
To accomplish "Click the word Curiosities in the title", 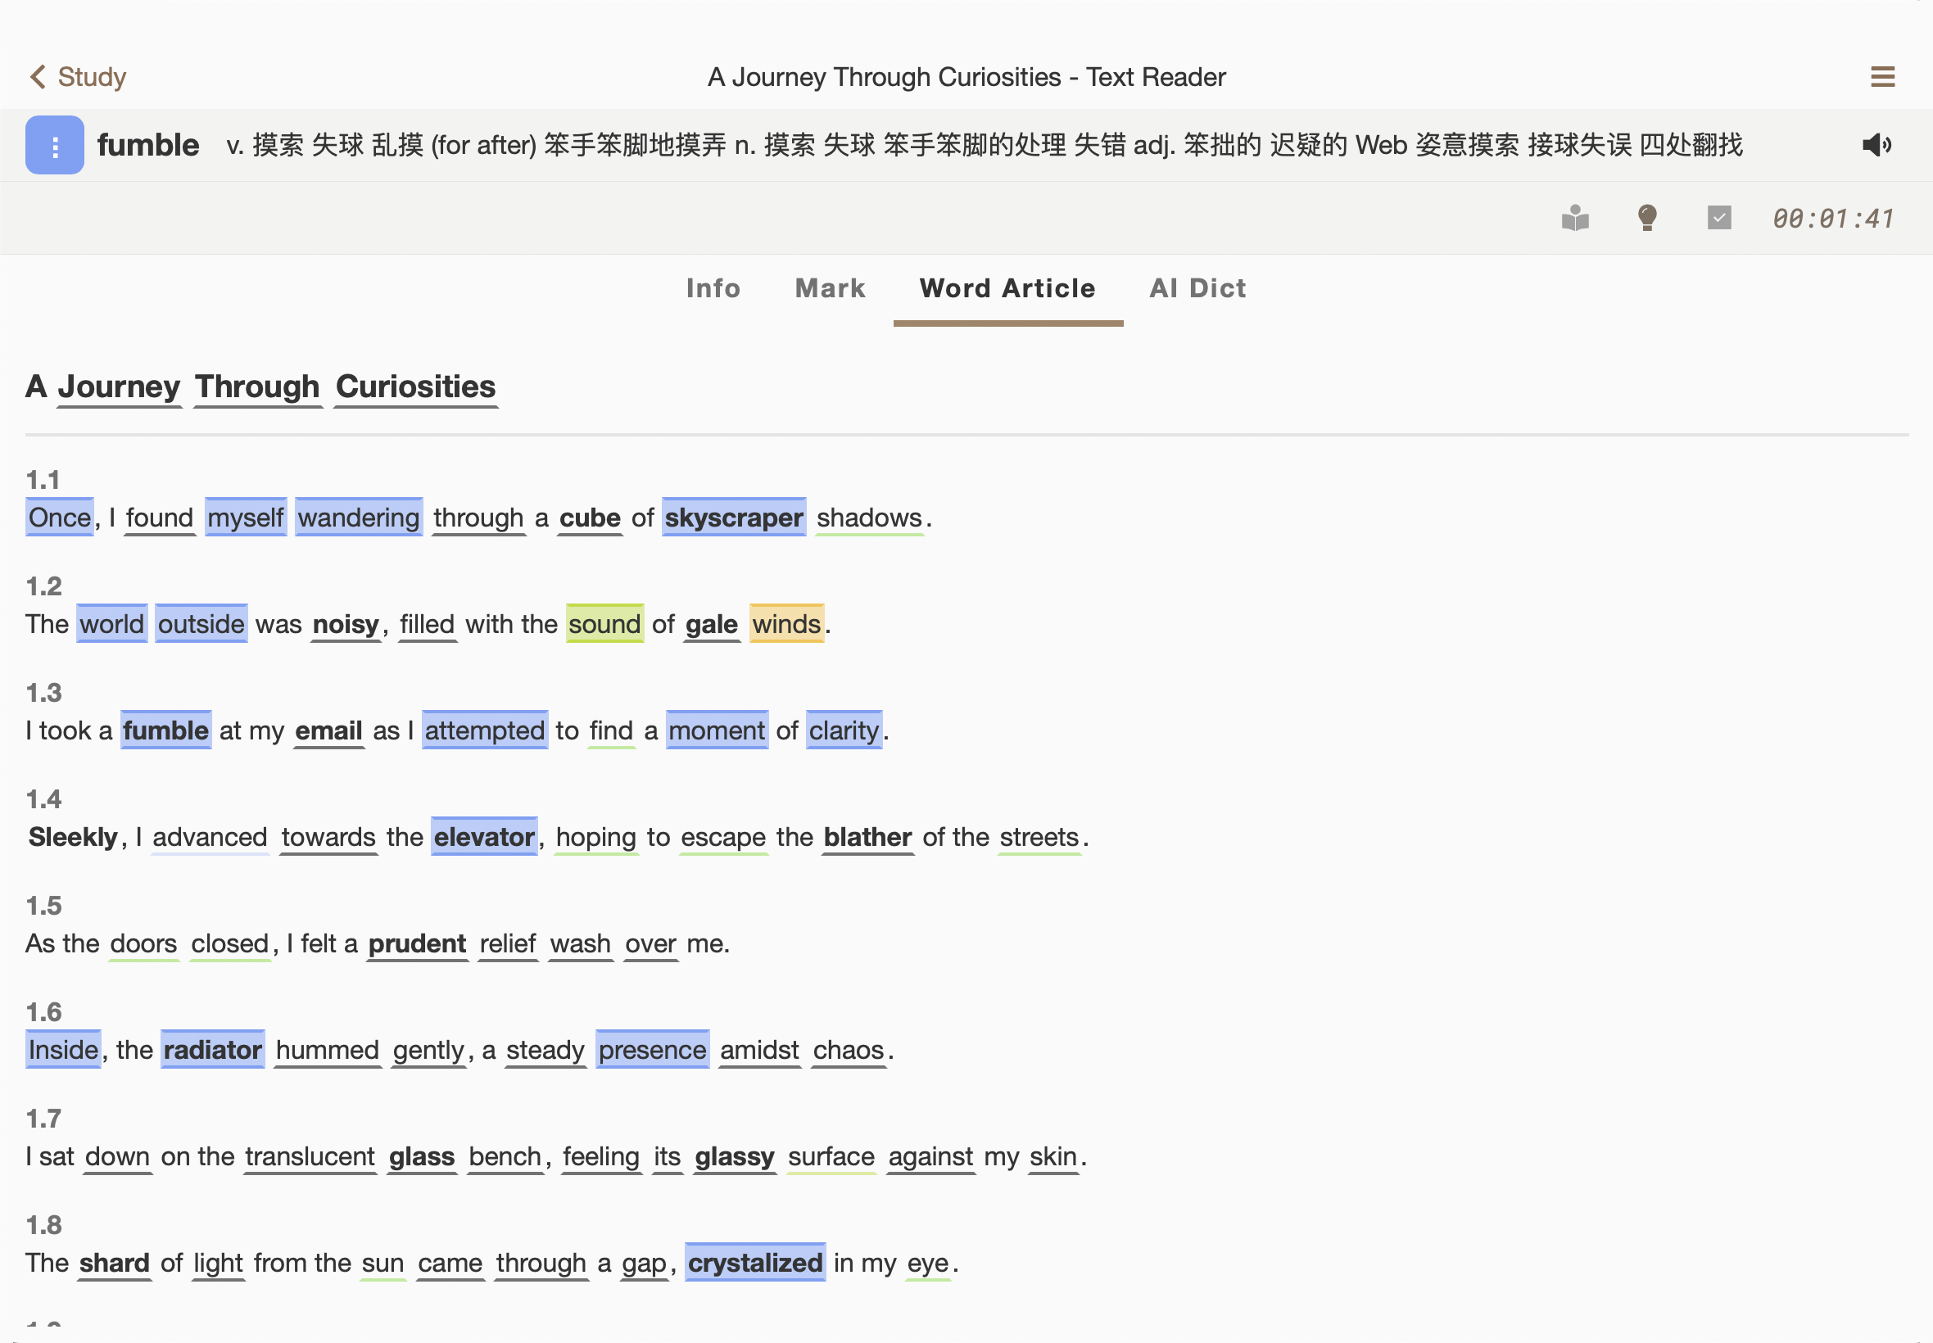I will point(416,387).
